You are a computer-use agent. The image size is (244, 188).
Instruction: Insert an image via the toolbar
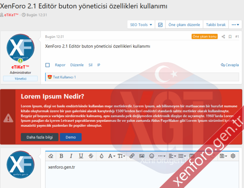[x=142, y=156]
